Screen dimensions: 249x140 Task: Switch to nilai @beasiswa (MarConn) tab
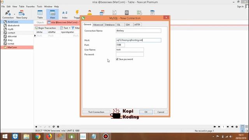pos(63,23)
